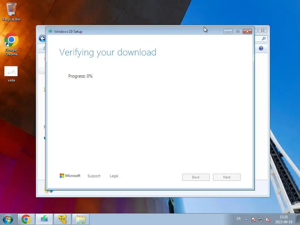Click the network status tray icon
The height and width of the screenshot is (225, 300).
pos(260,219)
